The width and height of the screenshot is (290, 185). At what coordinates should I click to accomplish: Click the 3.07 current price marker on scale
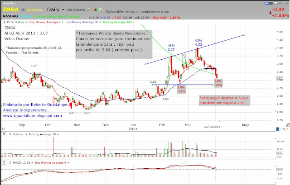point(279,78)
